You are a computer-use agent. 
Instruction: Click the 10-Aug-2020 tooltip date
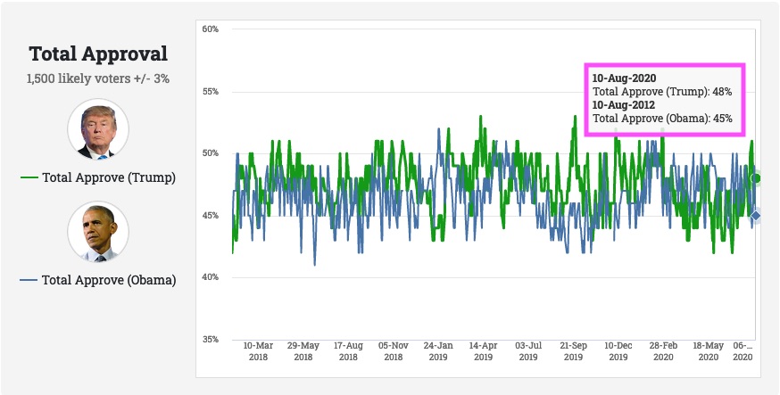tap(624, 78)
